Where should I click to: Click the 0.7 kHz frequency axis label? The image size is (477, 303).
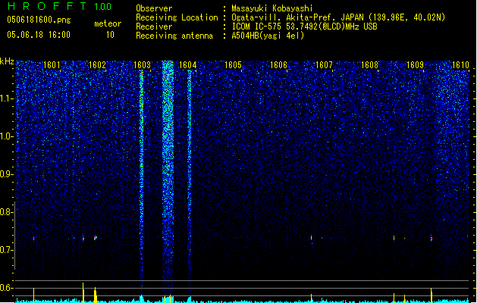tap(7, 250)
